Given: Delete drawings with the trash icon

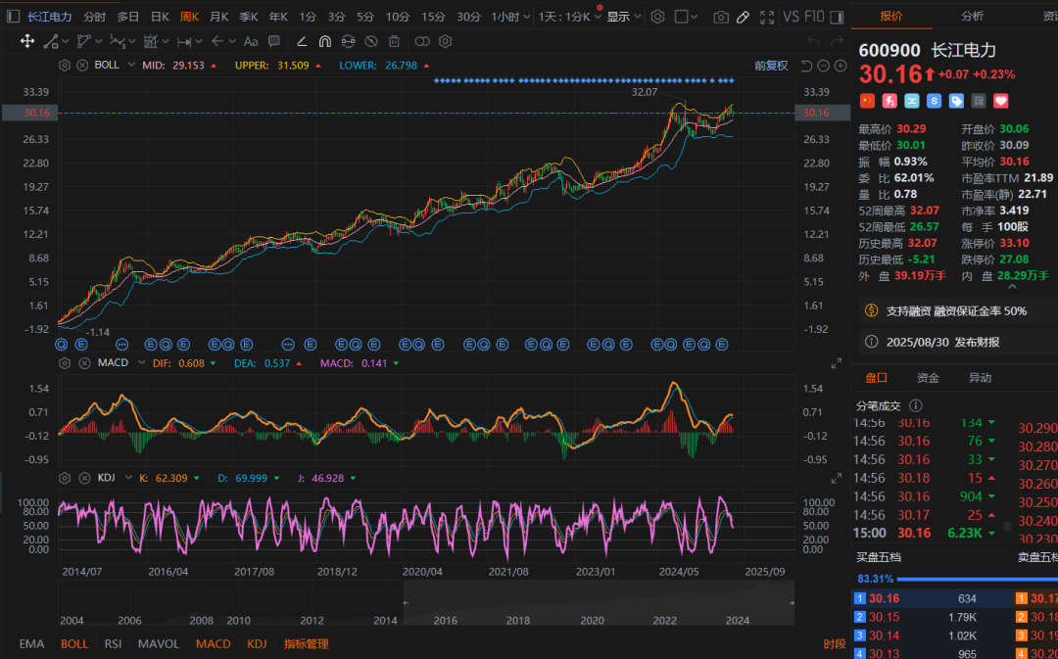Looking at the screenshot, I should 394,42.
